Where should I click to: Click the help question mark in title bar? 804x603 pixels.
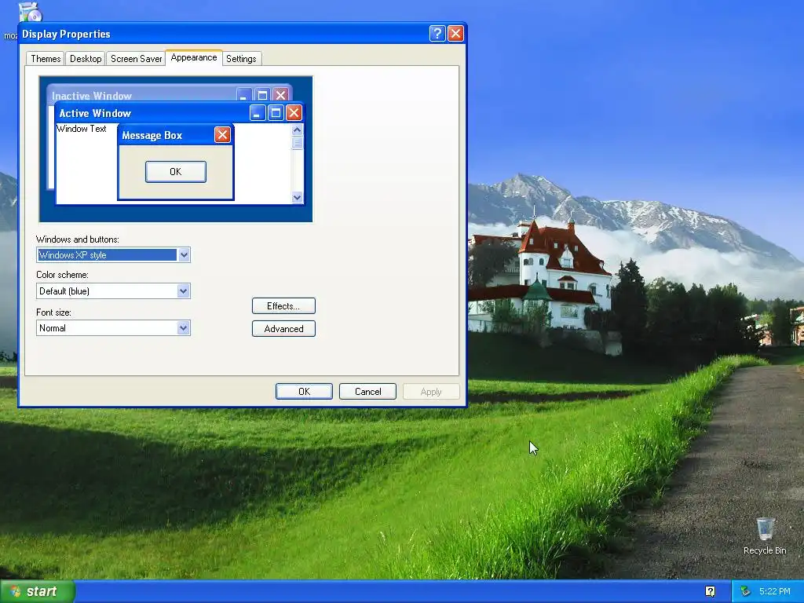point(437,34)
